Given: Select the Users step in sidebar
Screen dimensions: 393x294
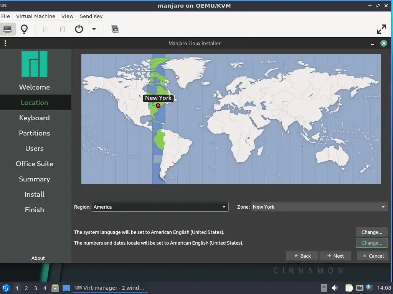Looking at the screenshot, I should (35, 149).
